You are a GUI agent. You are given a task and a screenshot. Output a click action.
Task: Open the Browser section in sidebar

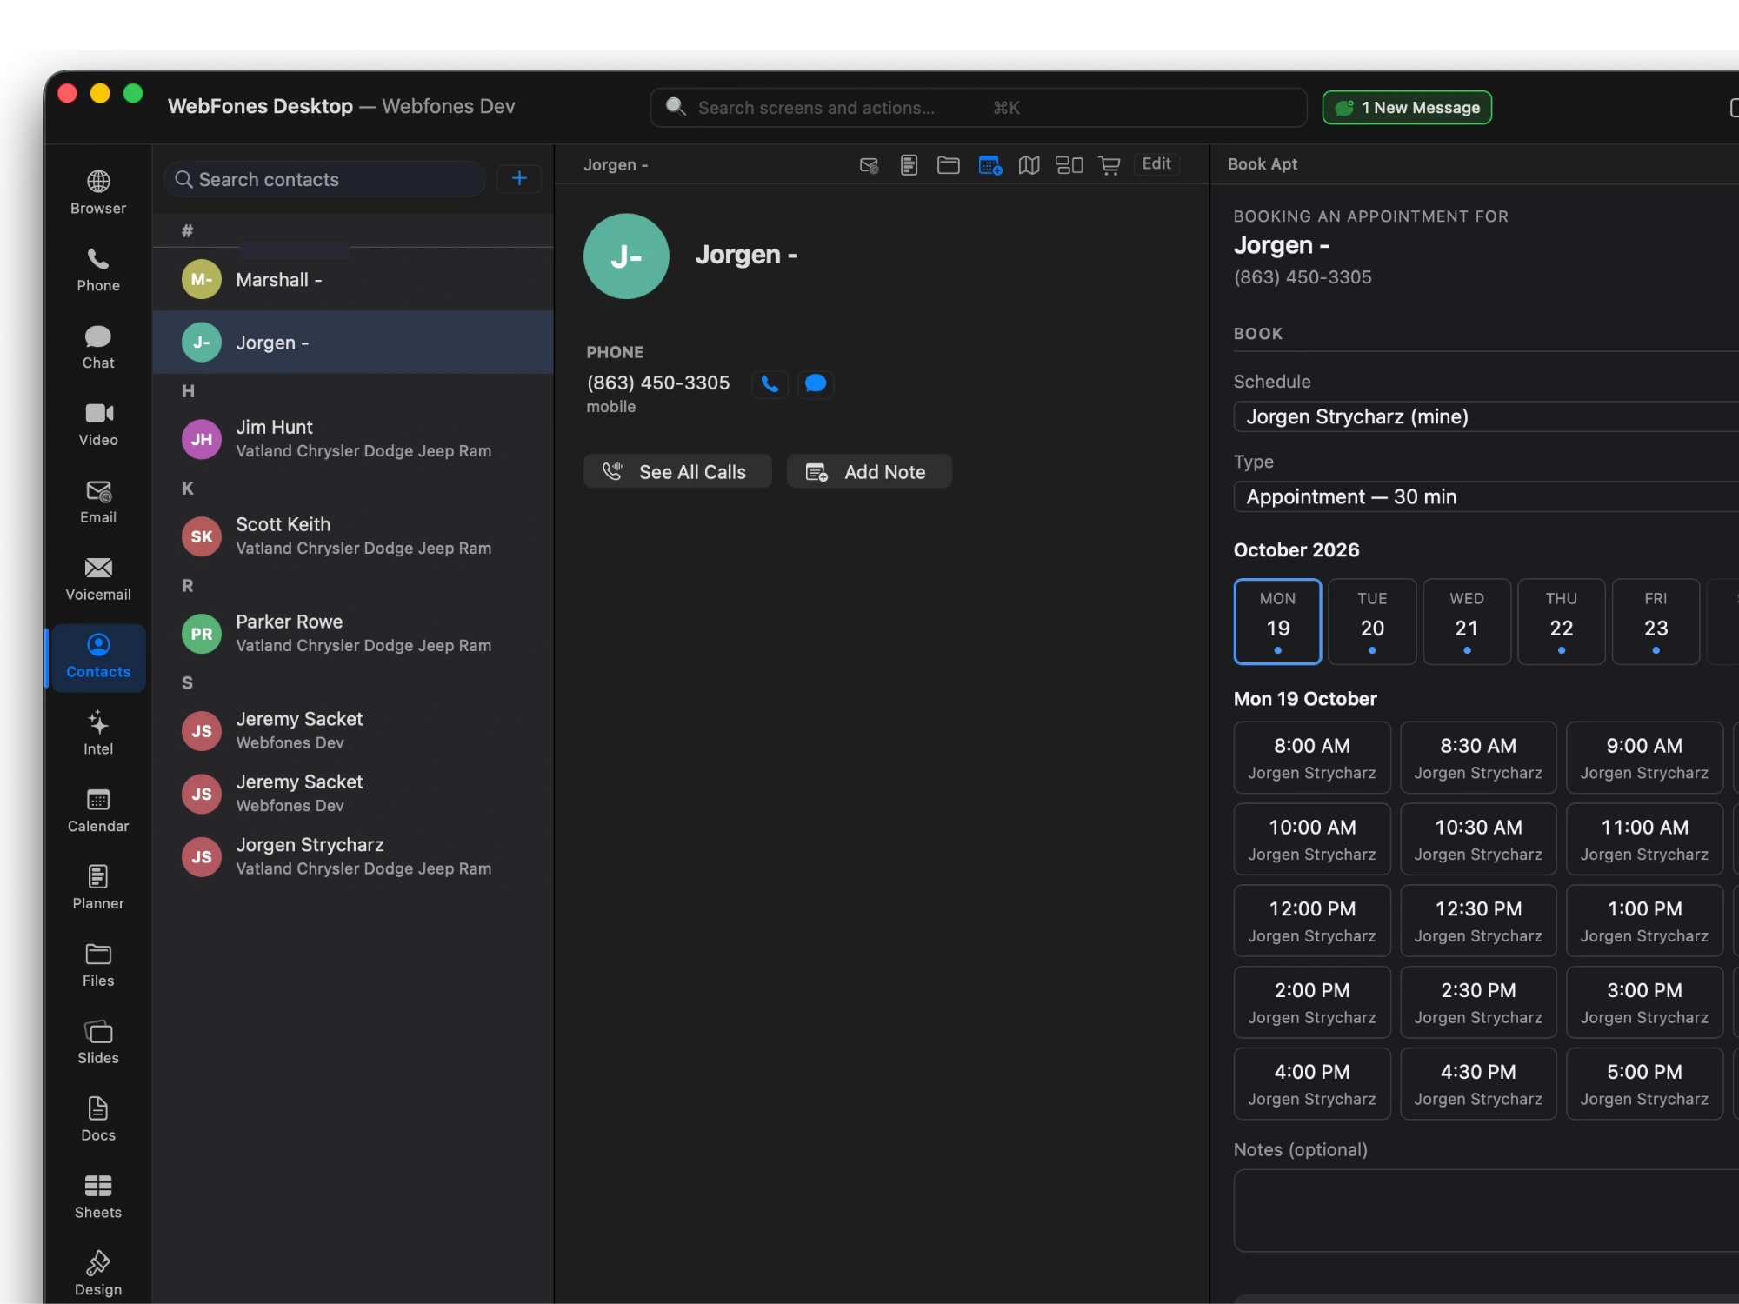pos(98,193)
